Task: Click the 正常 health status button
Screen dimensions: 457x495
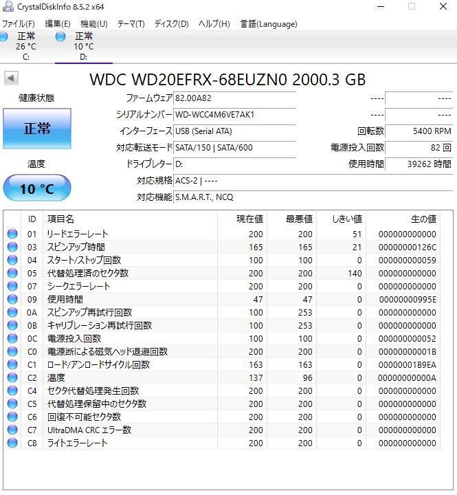Action: pos(37,129)
